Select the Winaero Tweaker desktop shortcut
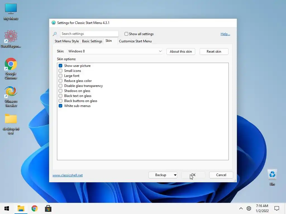The height and width of the screenshot is (214, 286). click(11, 97)
